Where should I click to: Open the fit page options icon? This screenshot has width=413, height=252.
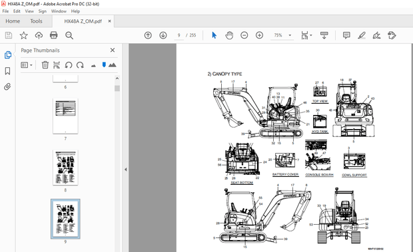point(306,35)
